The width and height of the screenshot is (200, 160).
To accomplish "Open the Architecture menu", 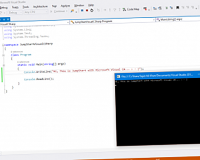I will coord(40,7).
